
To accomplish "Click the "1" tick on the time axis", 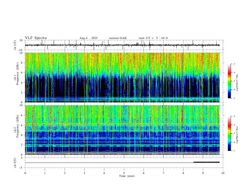I will point(45,173).
